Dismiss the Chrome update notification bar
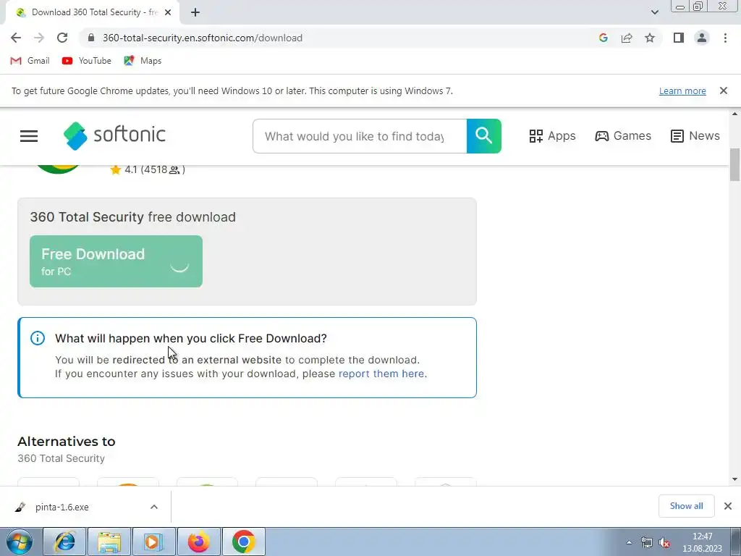 pos(723,90)
